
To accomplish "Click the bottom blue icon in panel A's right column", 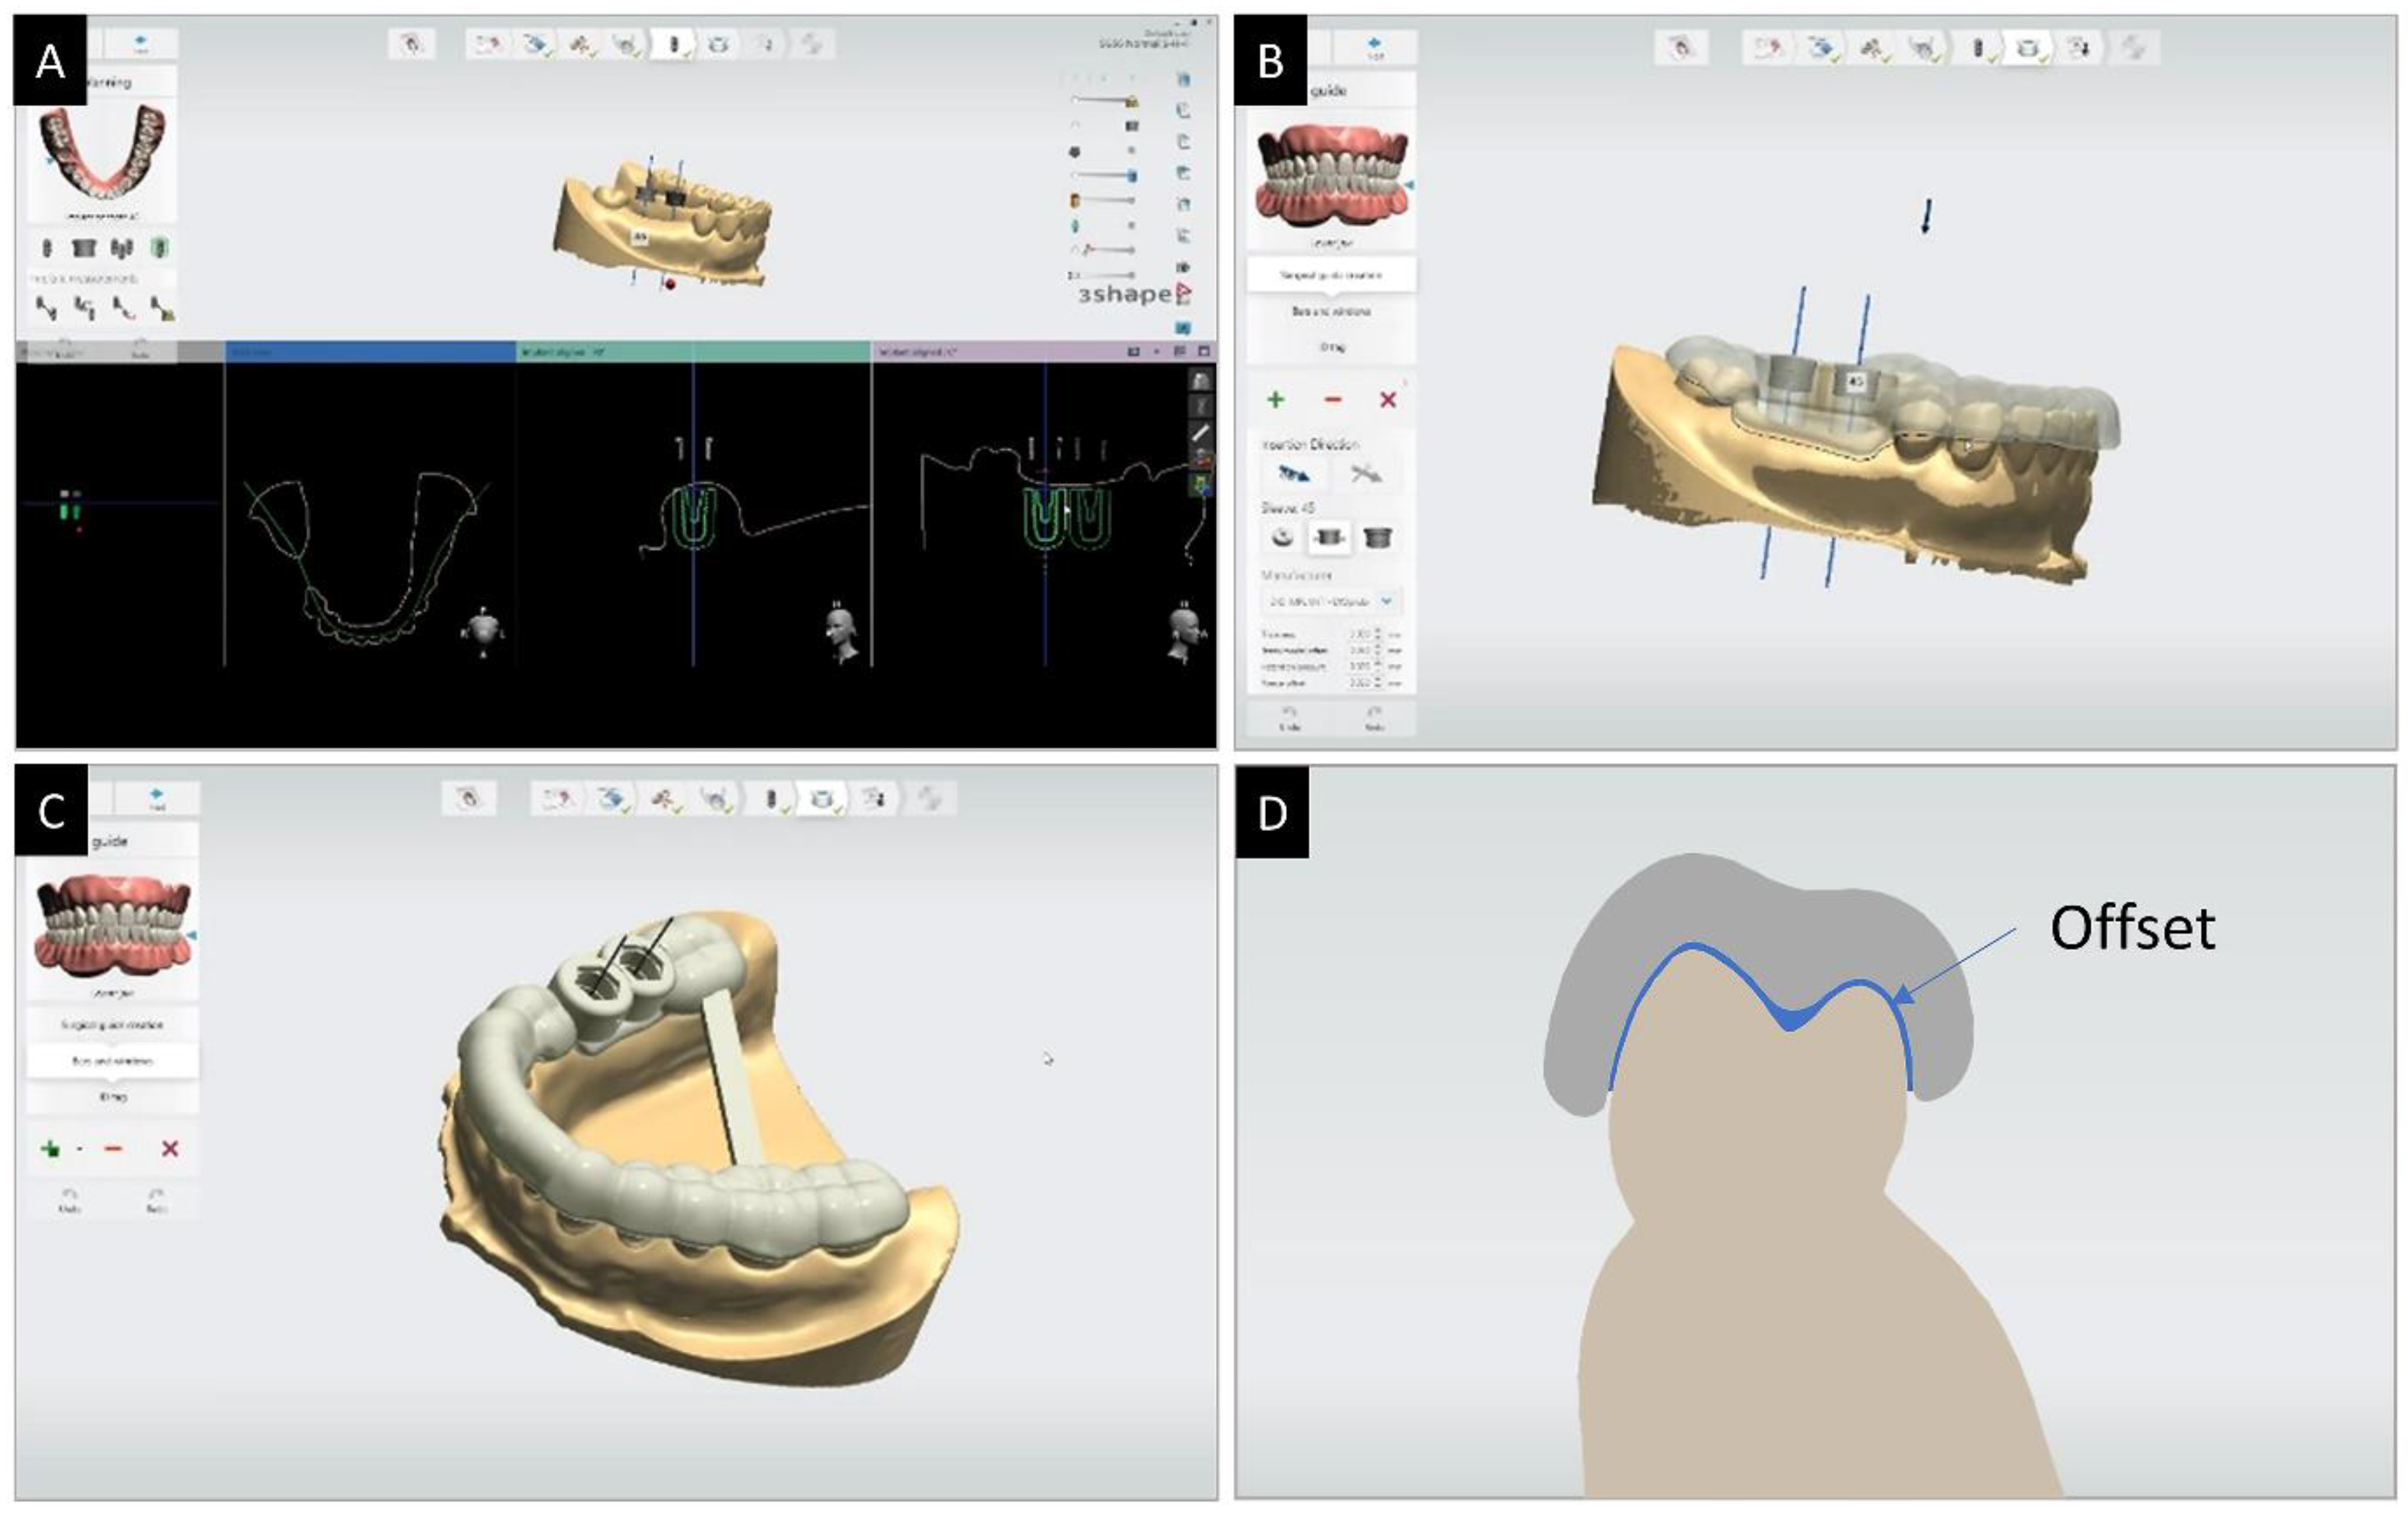I will click(x=1184, y=328).
